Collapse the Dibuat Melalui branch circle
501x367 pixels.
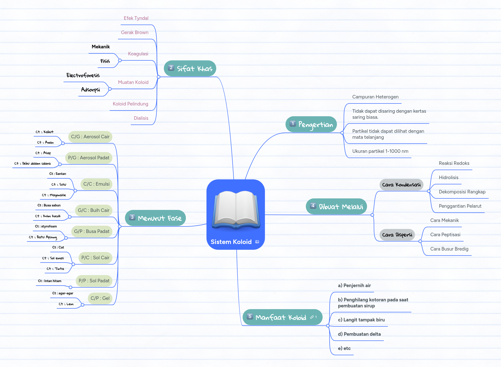(x=372, y=215)
